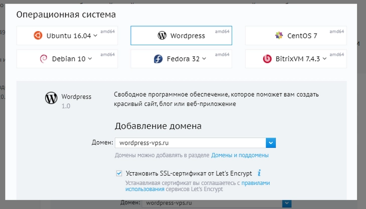
Task: Click the CentOS logo icon
Action: [x=279, y=36]
